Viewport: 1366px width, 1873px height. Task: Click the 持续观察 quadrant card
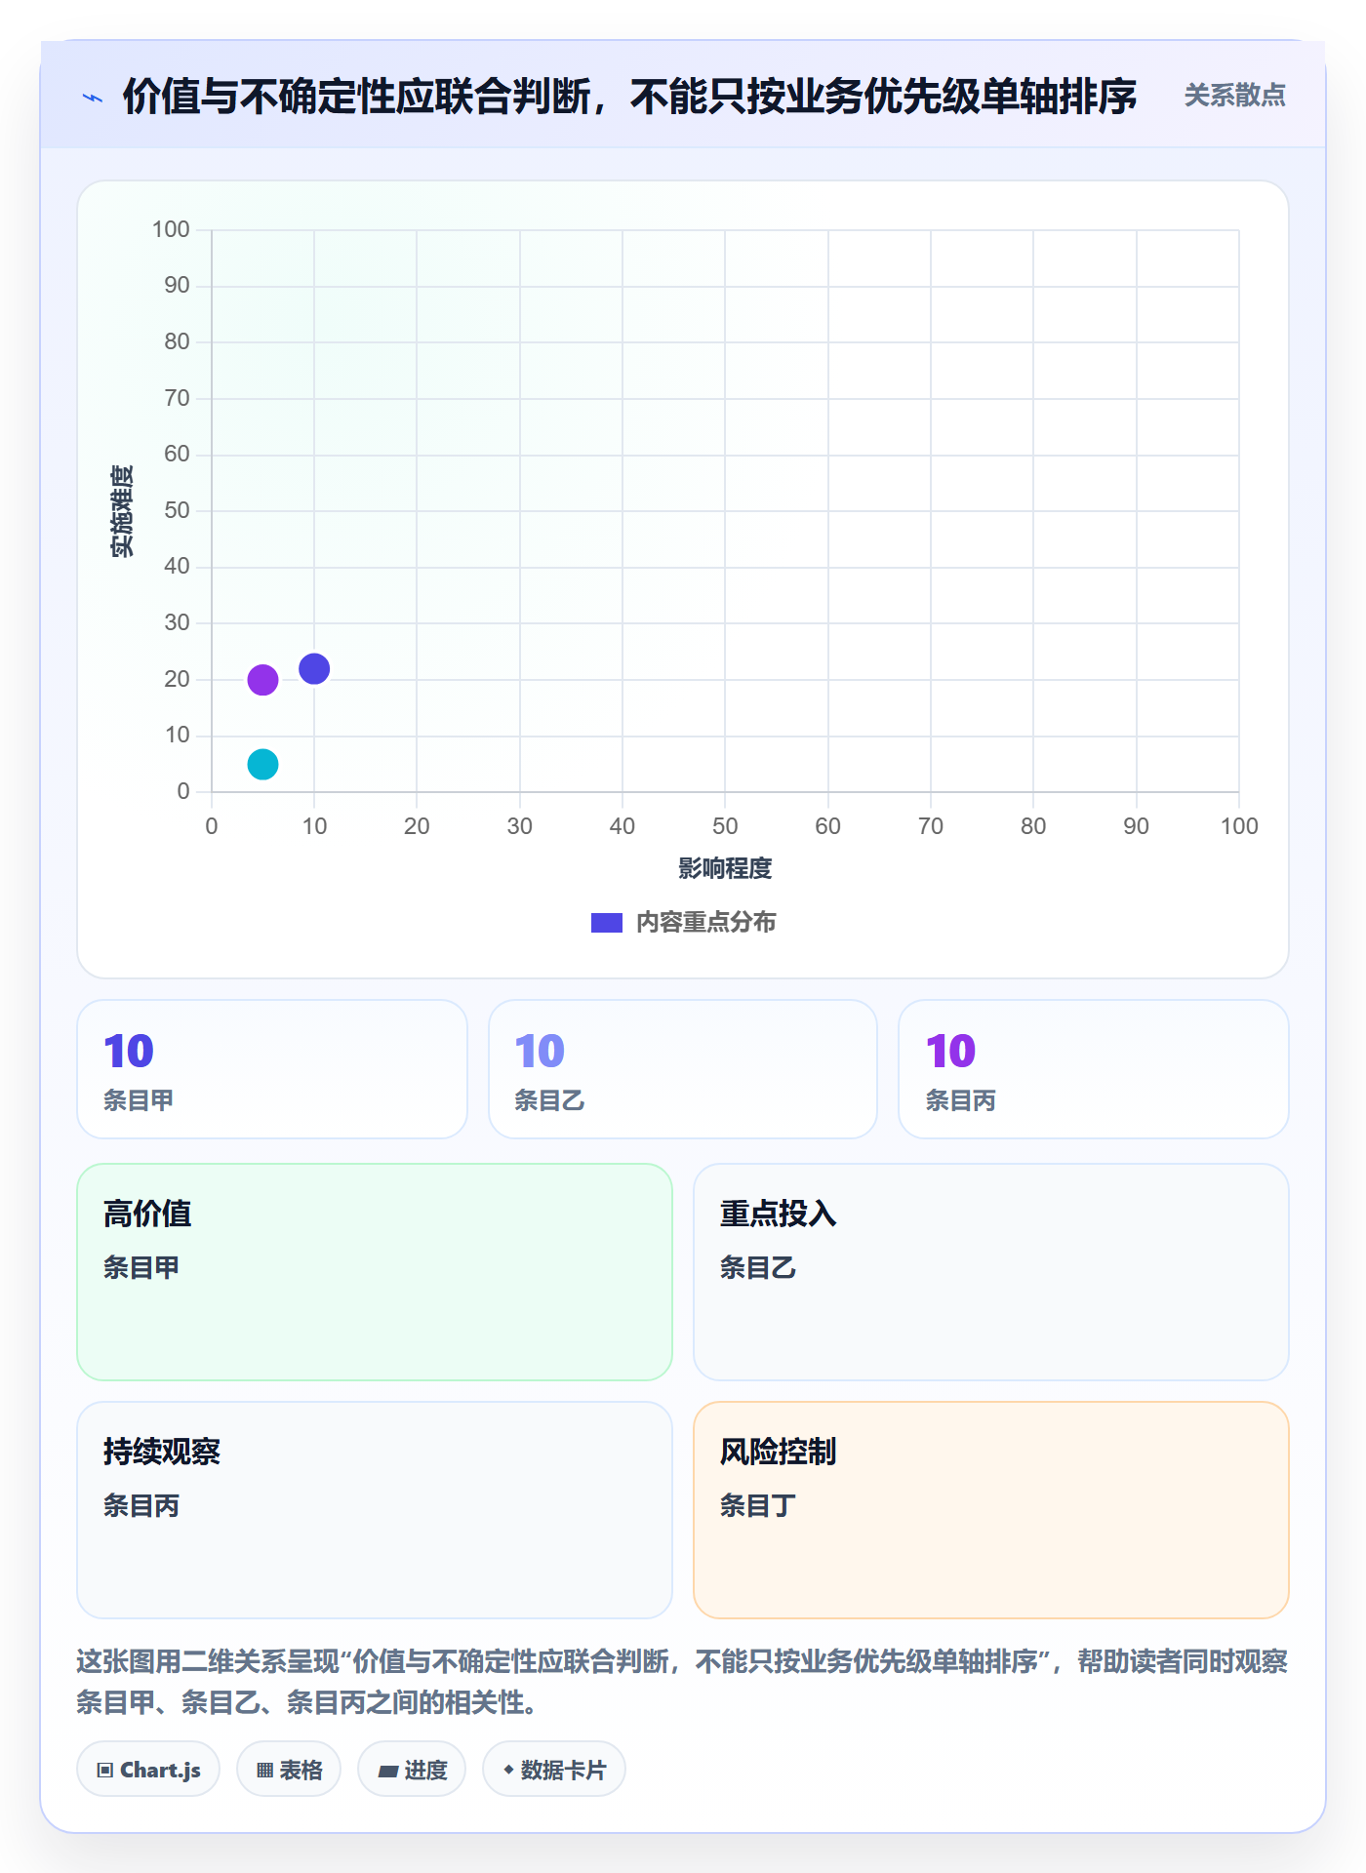[375, 1510]
